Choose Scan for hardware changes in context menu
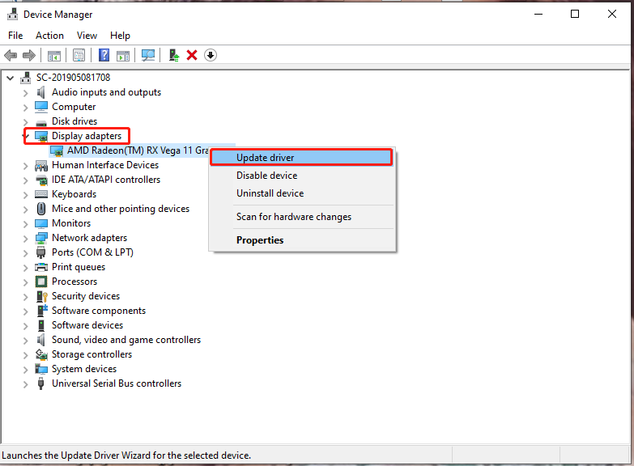Image resolution: width=634 pixels, height=466 pixels. click(x=302, y=217)
